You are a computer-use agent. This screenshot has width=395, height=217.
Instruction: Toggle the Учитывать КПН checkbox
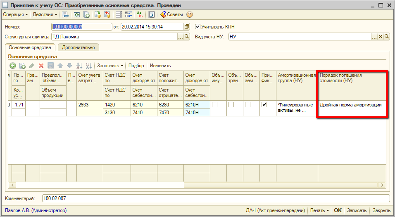click(197, 27)
